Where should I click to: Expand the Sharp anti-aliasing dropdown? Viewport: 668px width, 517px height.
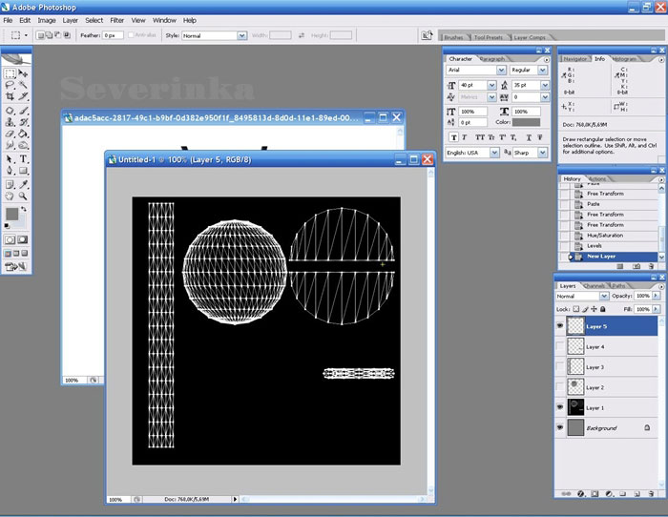coord(543,153)
